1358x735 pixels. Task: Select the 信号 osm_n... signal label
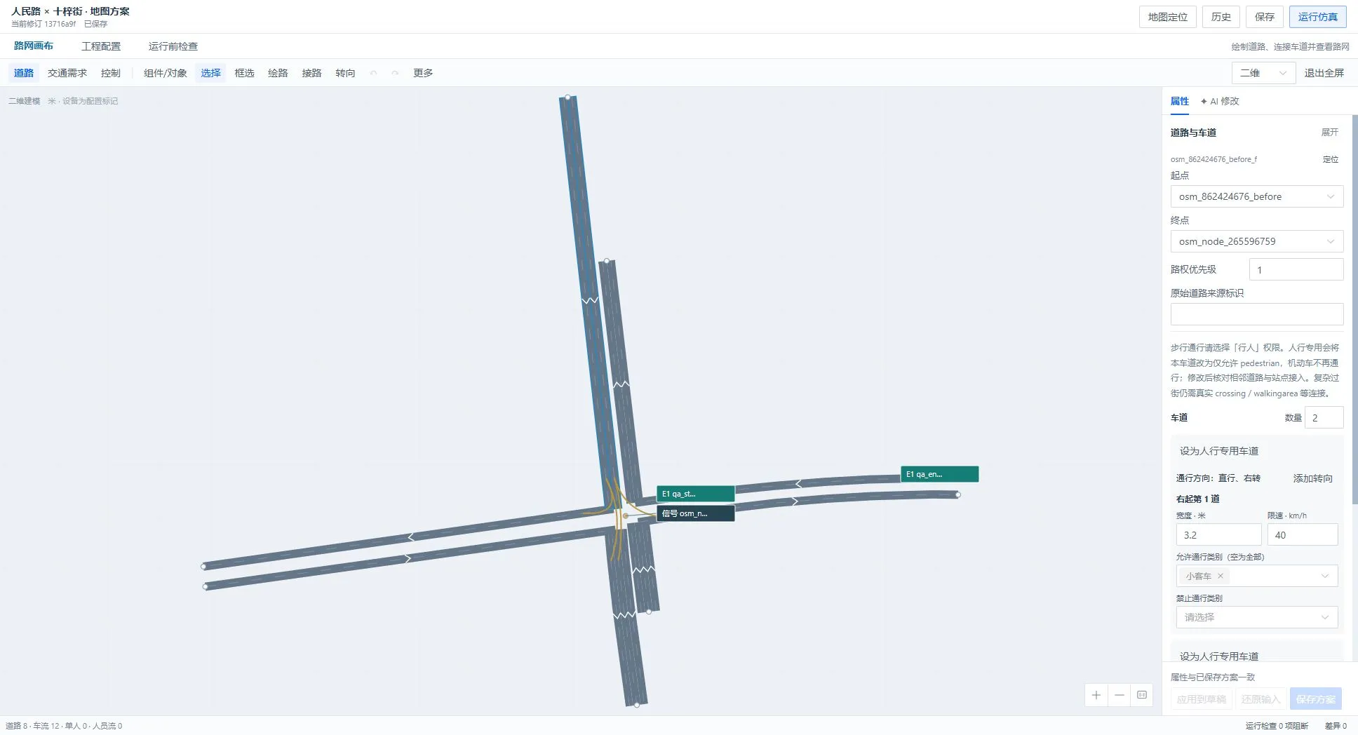(695, 513)
